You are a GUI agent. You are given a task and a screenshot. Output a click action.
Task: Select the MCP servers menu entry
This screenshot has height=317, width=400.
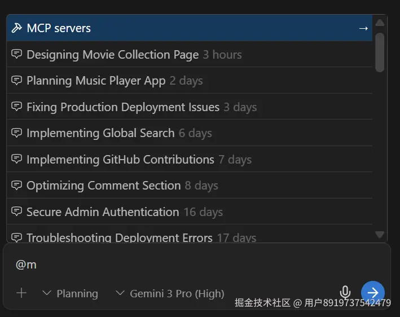pyautogui.click(x=59, y=28)
